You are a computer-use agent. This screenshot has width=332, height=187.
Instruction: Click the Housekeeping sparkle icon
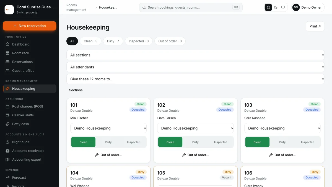[x=7, y=89]
